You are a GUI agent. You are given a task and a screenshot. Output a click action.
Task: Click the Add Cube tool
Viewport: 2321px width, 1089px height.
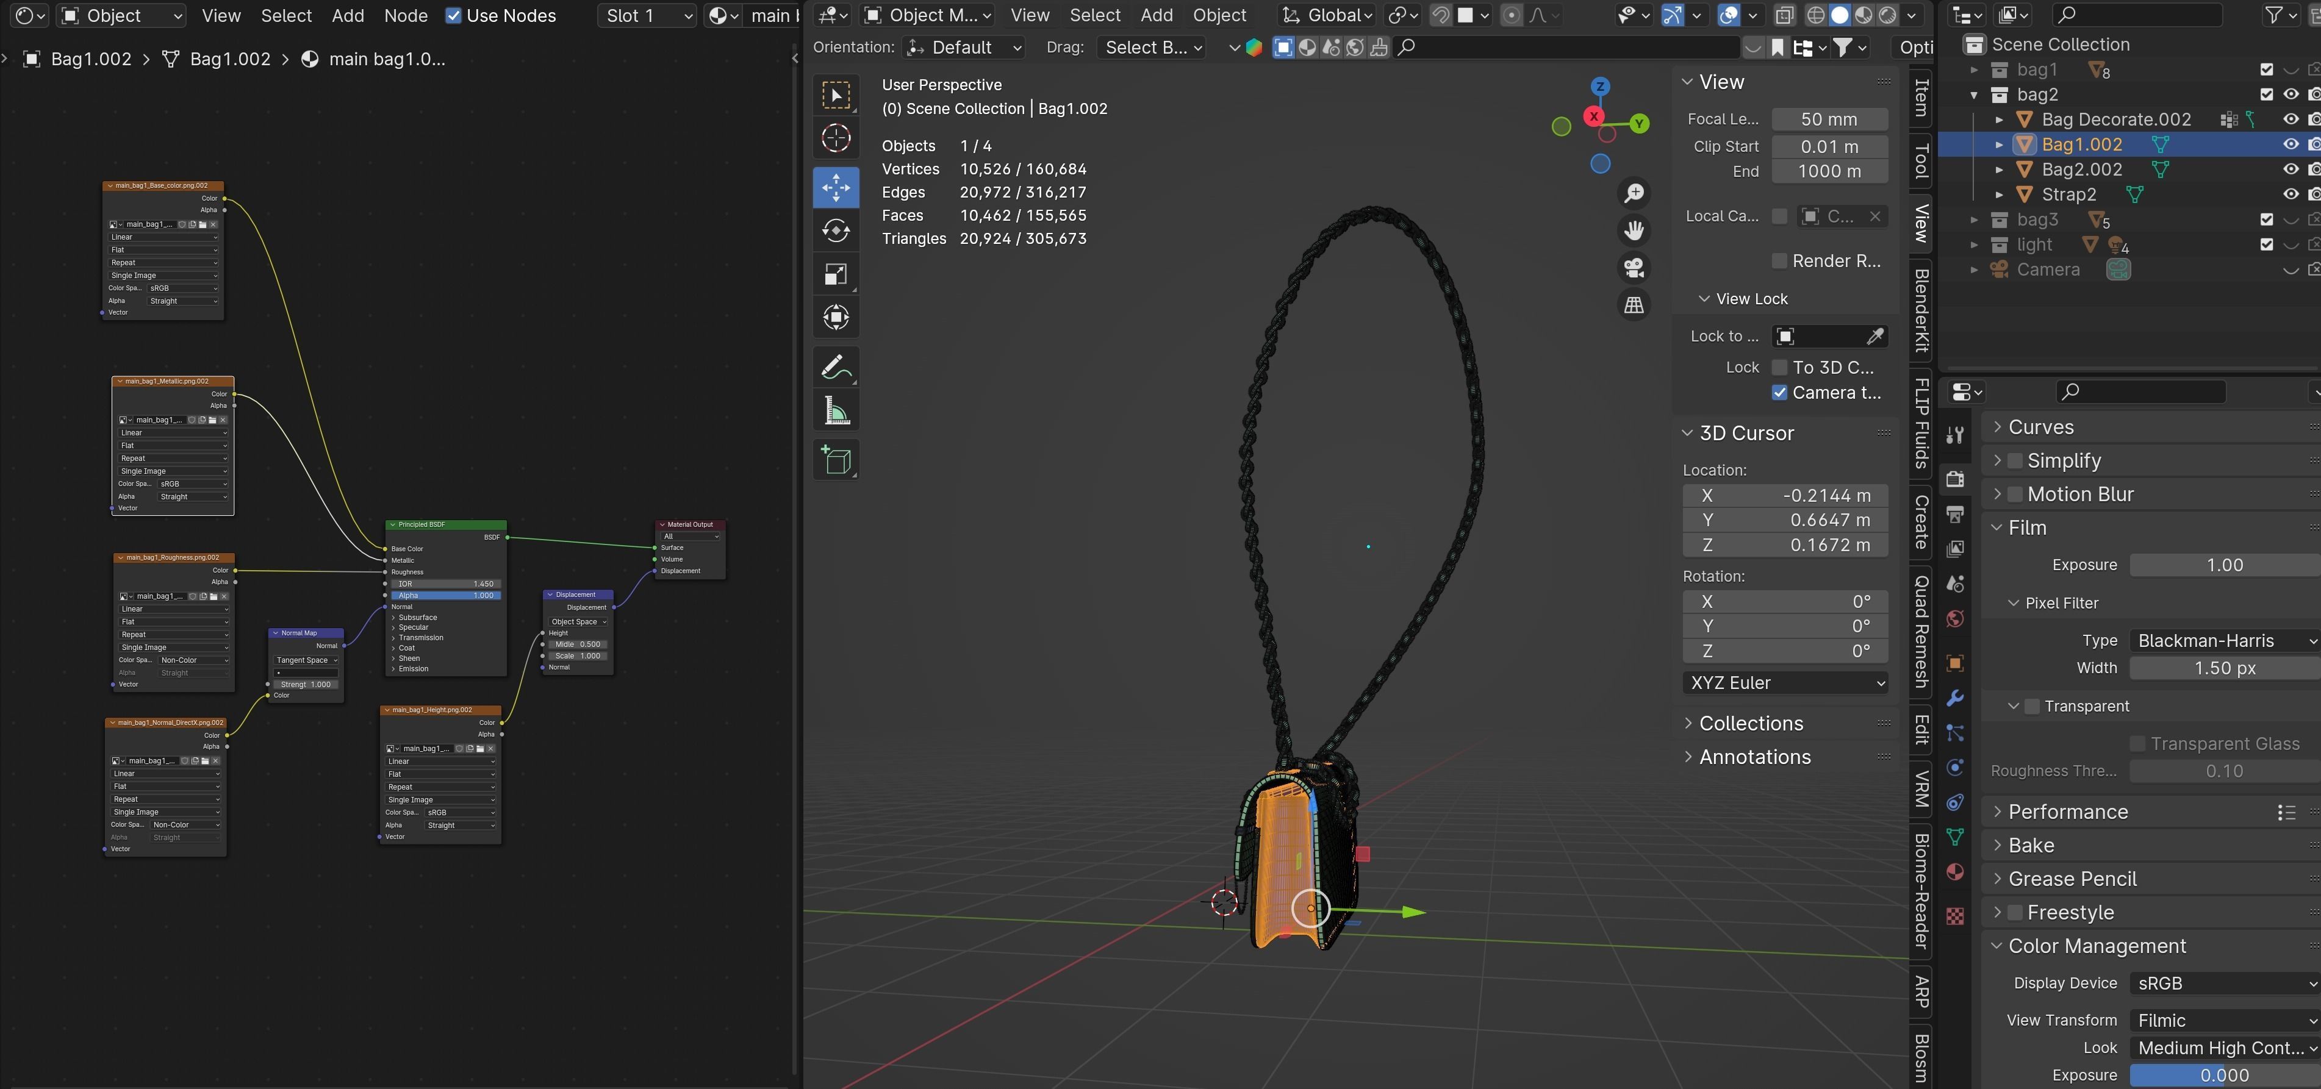point(835,460)
